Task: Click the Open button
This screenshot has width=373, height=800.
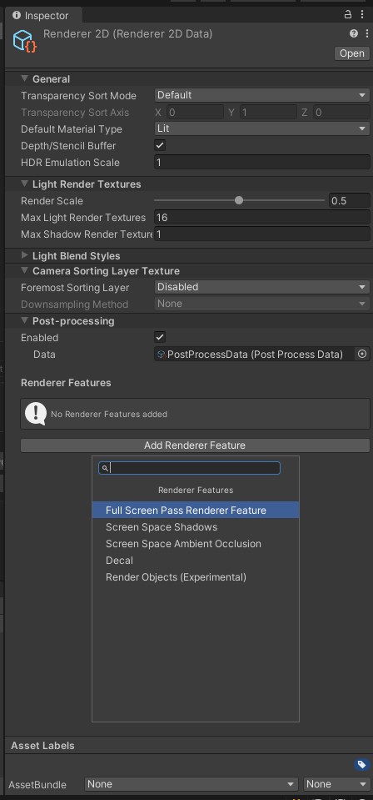Action: point(352,53)
